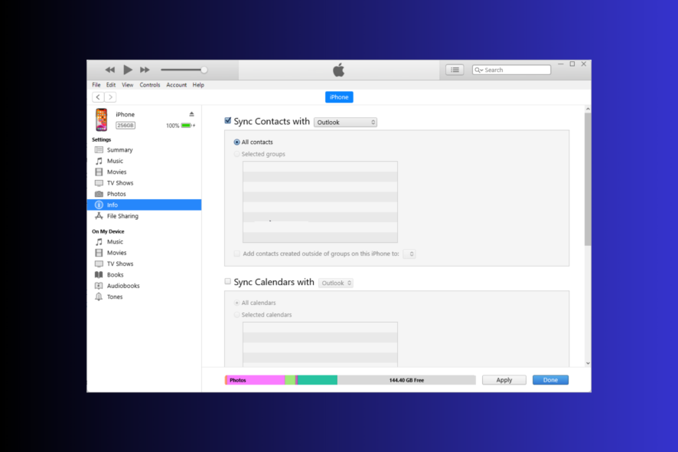Viewport: 678px width, 452px height.
Task: Select the All contacts radio button
Action: (x=237, y=142)
